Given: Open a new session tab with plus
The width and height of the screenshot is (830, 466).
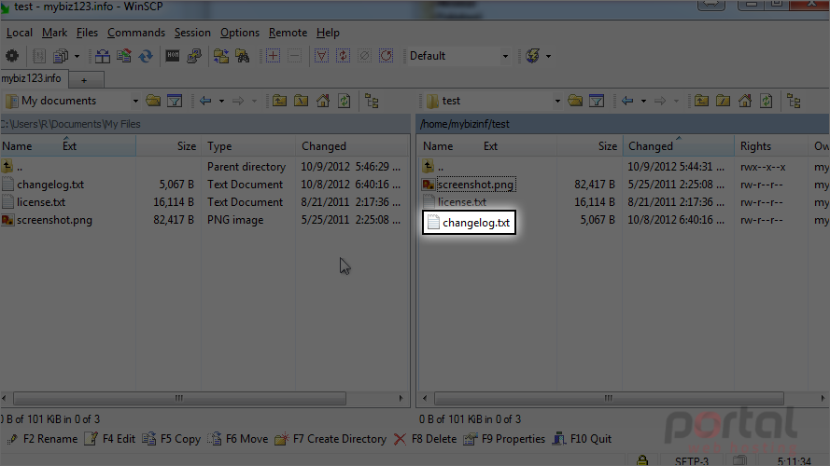Looking at the screenshot, I should [x=84, y=80].
